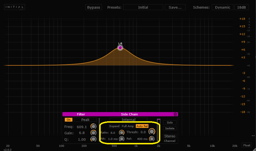The image size is (256, 151).
Task: Open the Dynamic schemes selector
Action: click(x=222, y=7)
